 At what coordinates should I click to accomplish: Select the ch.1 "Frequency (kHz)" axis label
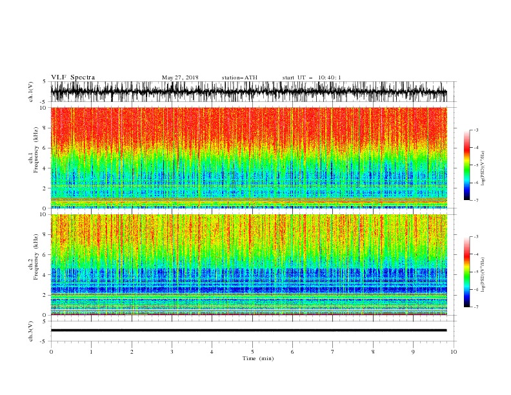point(36,150)
